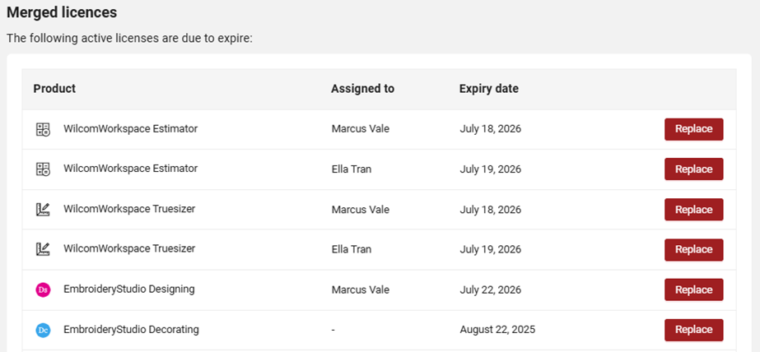
Task: Replace Marcus Vale's WilcomWorkspace Truesizer licence
Action: click(x=693, y=209)
